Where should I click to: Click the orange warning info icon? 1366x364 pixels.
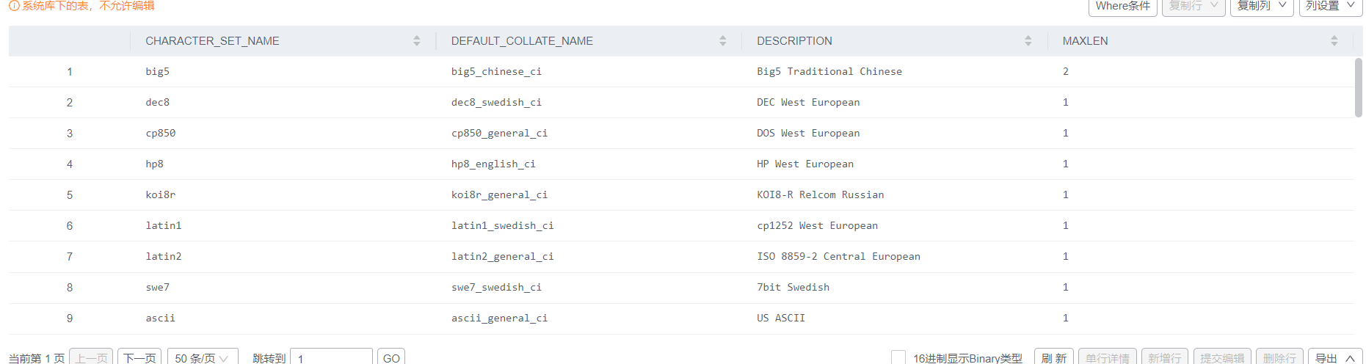click(14, 6)
